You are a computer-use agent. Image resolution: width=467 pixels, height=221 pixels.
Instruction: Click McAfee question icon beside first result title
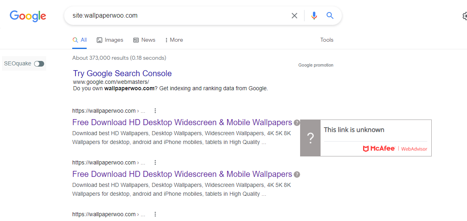point(296,123)
